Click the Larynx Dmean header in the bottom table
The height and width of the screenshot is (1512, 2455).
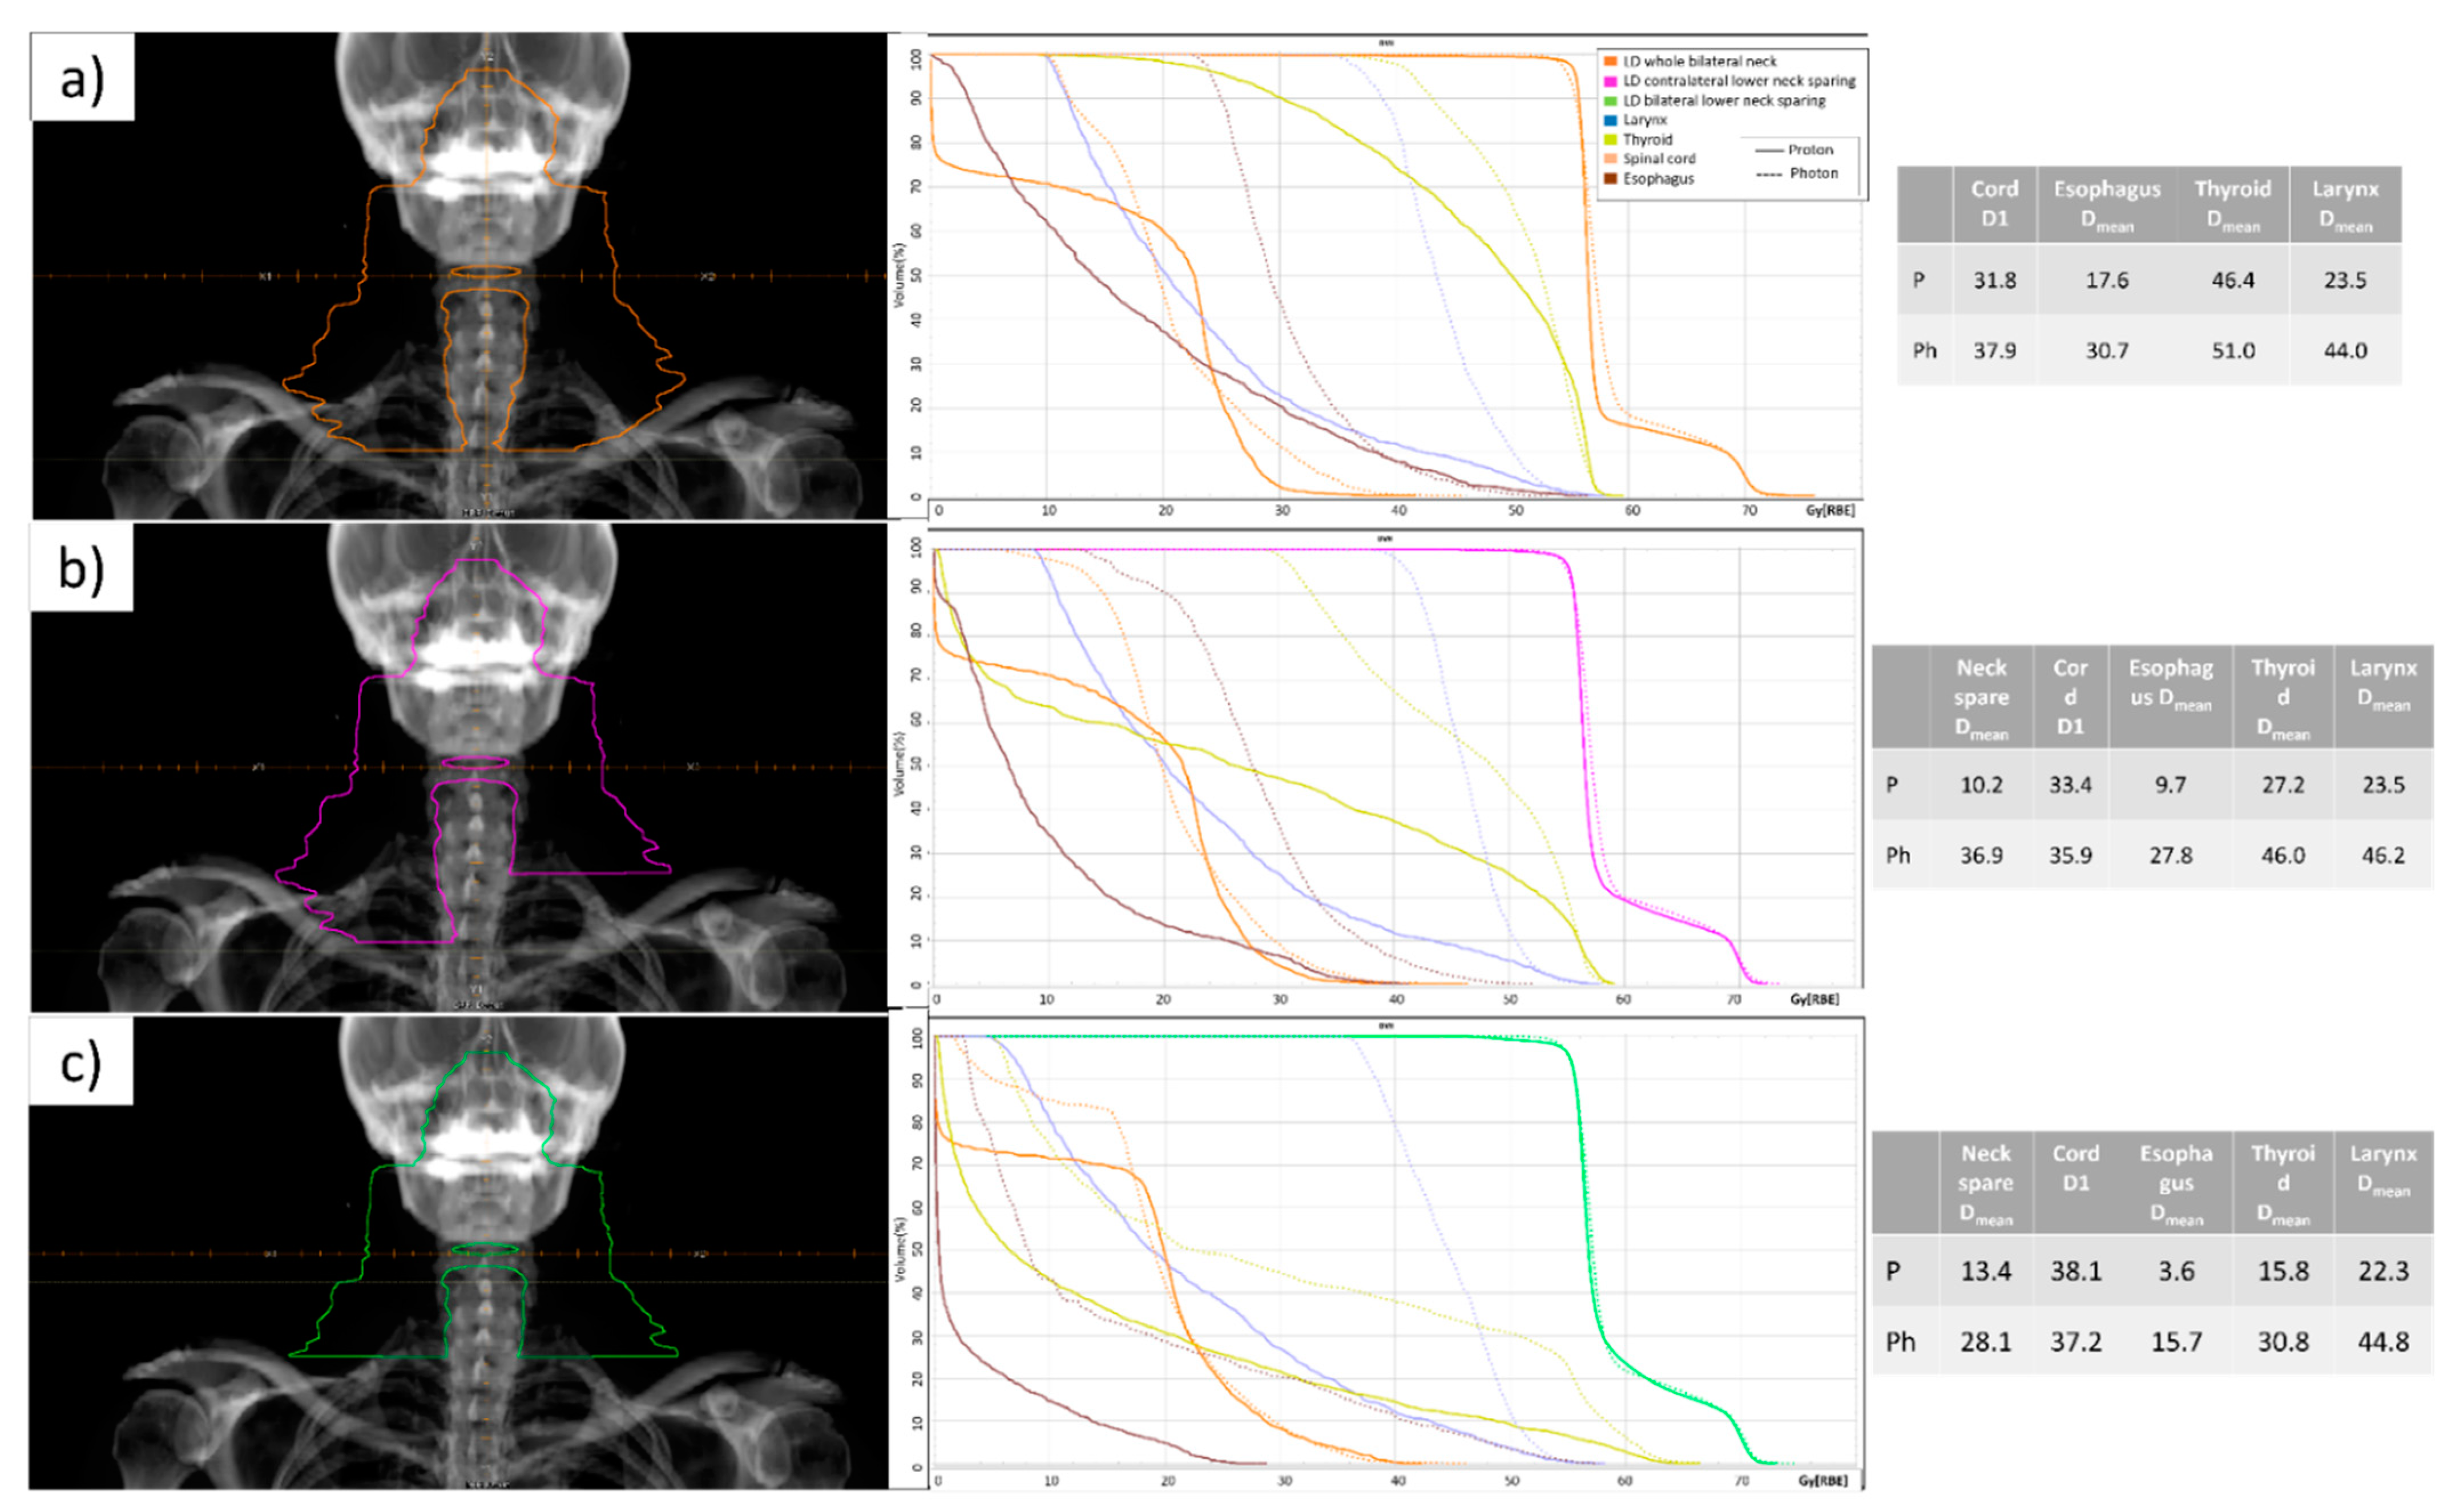[x=2383, y=1170]
